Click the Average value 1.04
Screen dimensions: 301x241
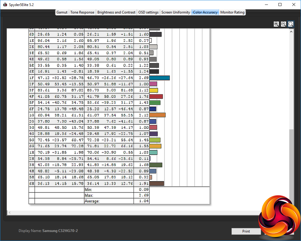144,201
